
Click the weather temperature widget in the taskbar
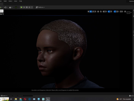[124, 99]
